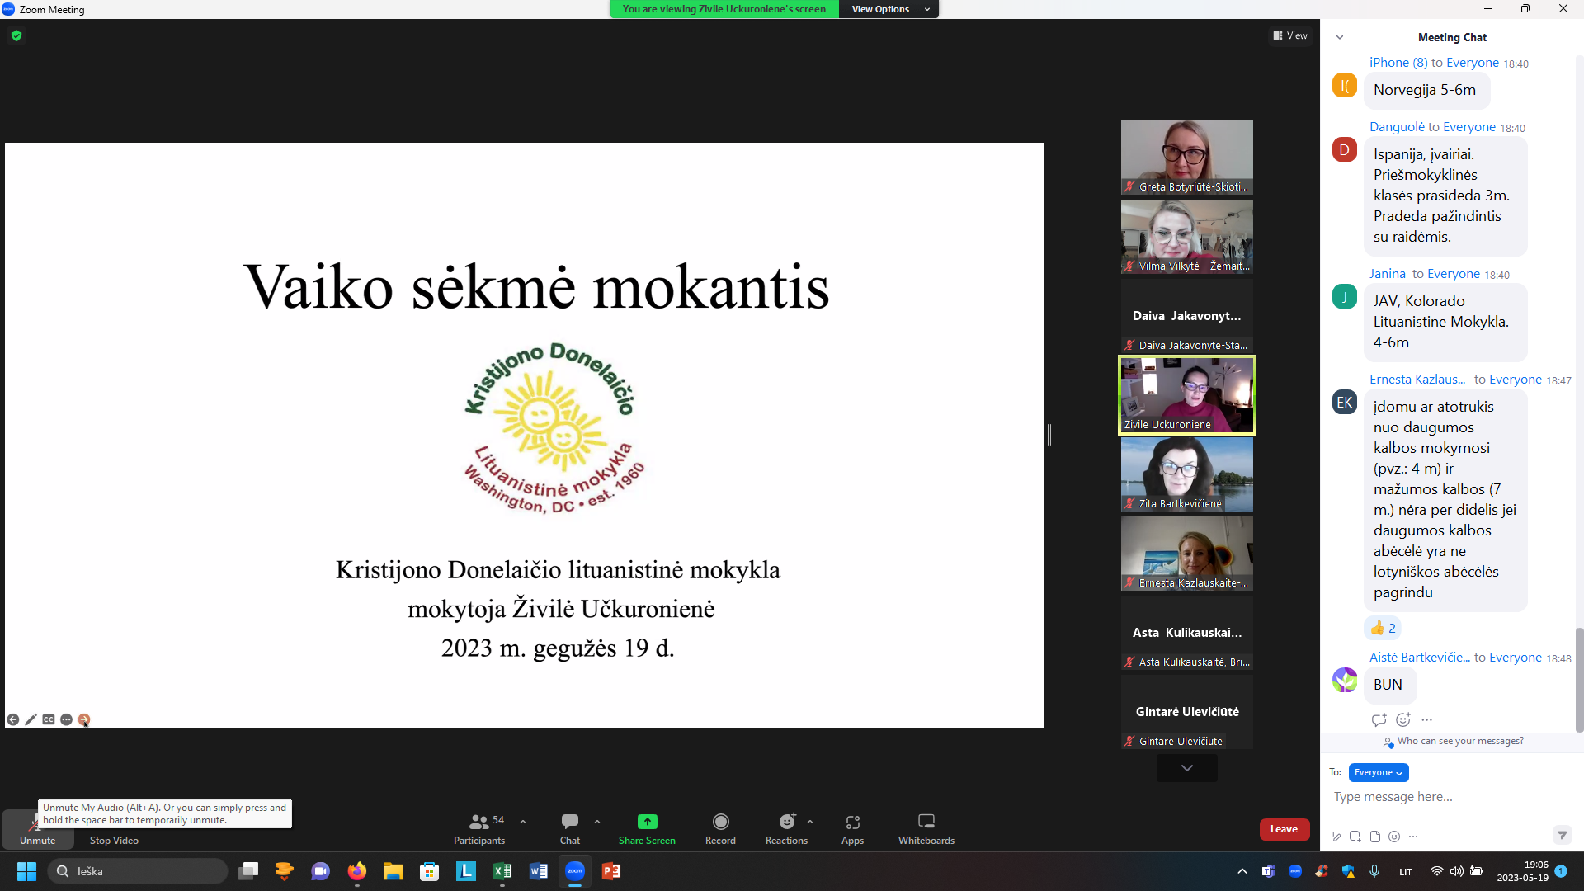Screen dimensions: 1584x891
Task: Open Word from the taskbar
Action: [538, 871]
